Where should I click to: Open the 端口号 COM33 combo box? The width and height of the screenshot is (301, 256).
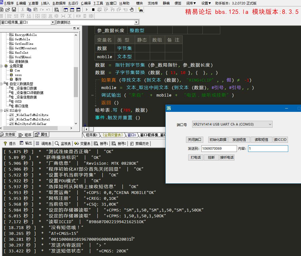[232, 124]
